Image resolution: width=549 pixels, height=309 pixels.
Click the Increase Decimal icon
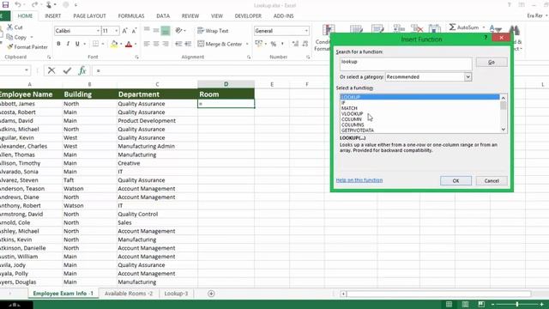click(x=295, y=44)
